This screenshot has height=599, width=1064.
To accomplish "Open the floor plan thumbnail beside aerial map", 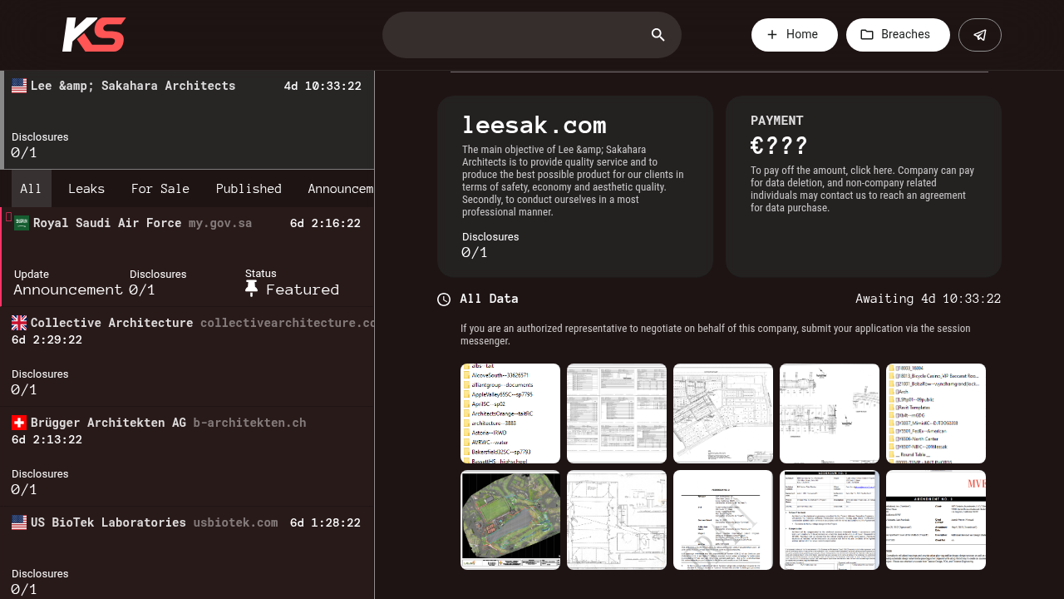I will (617, 520).
